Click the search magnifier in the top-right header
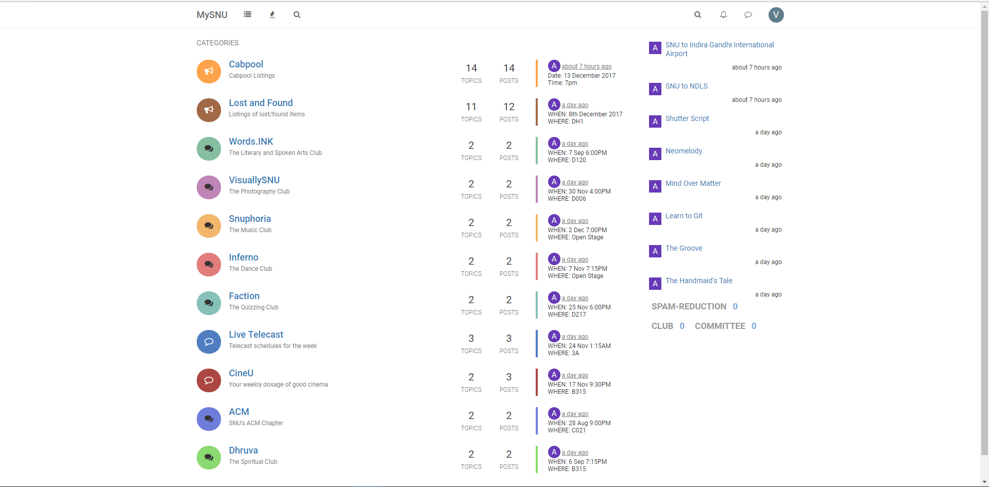This screenshot has width=989, height=487. tap(697, 14)
